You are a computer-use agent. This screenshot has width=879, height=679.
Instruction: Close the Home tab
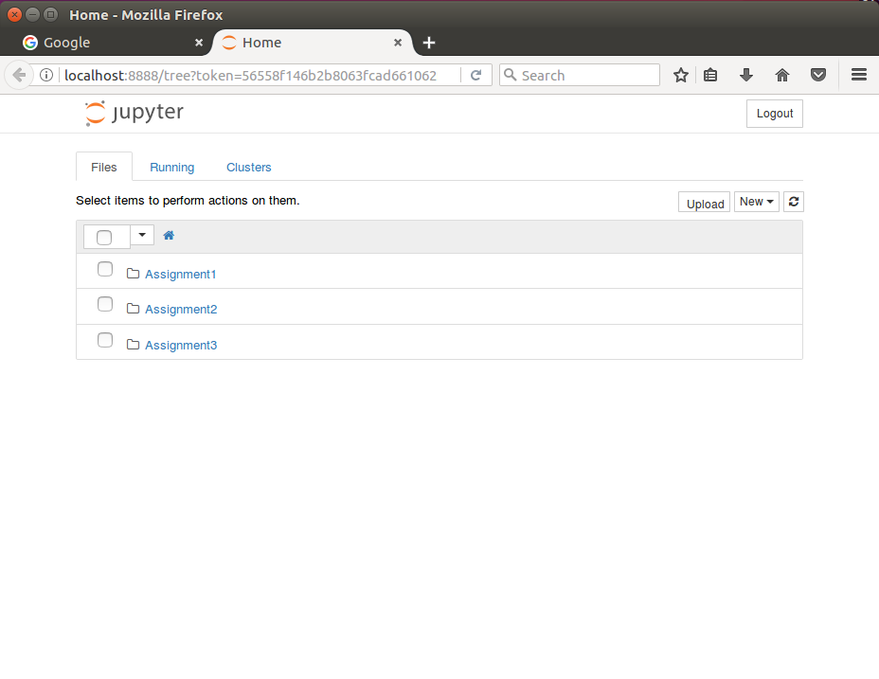(398, 43)
